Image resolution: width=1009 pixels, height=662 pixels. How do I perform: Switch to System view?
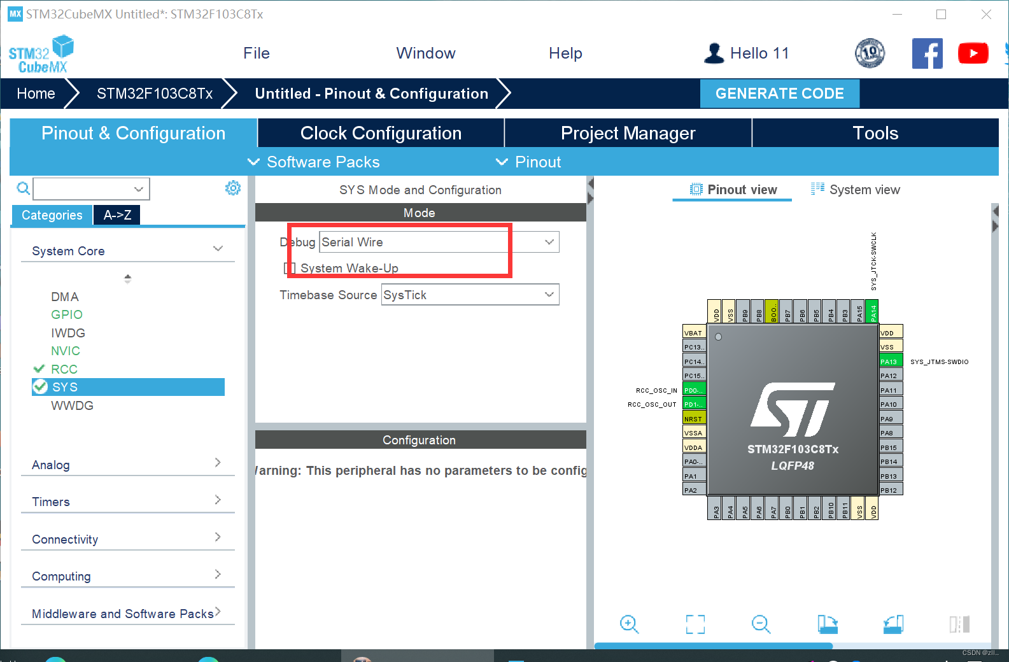point(855,190)
